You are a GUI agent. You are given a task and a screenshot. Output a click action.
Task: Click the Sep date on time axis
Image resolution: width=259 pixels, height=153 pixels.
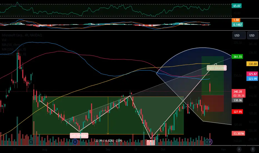click(x=108, y=150)
